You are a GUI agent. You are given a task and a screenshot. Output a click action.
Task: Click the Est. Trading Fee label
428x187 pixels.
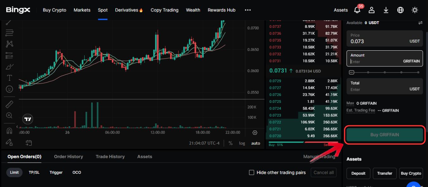pos(361,110)
